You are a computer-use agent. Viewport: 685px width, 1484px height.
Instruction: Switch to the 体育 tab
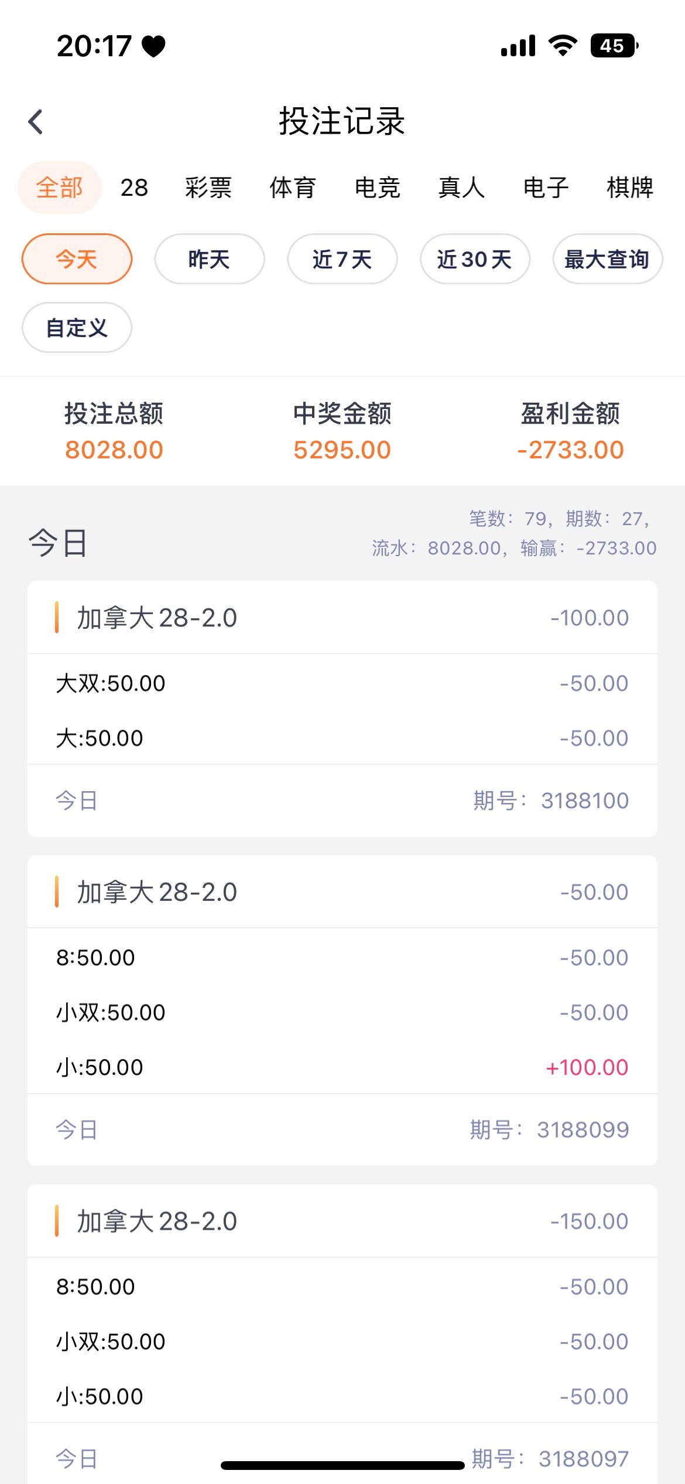[x=293, y=188]
